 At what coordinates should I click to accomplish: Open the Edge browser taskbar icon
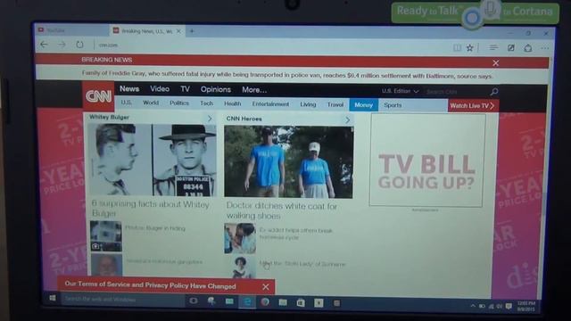(x=247, y=301)
